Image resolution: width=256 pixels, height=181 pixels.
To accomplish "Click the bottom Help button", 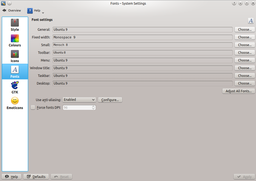I will [12, 177].
